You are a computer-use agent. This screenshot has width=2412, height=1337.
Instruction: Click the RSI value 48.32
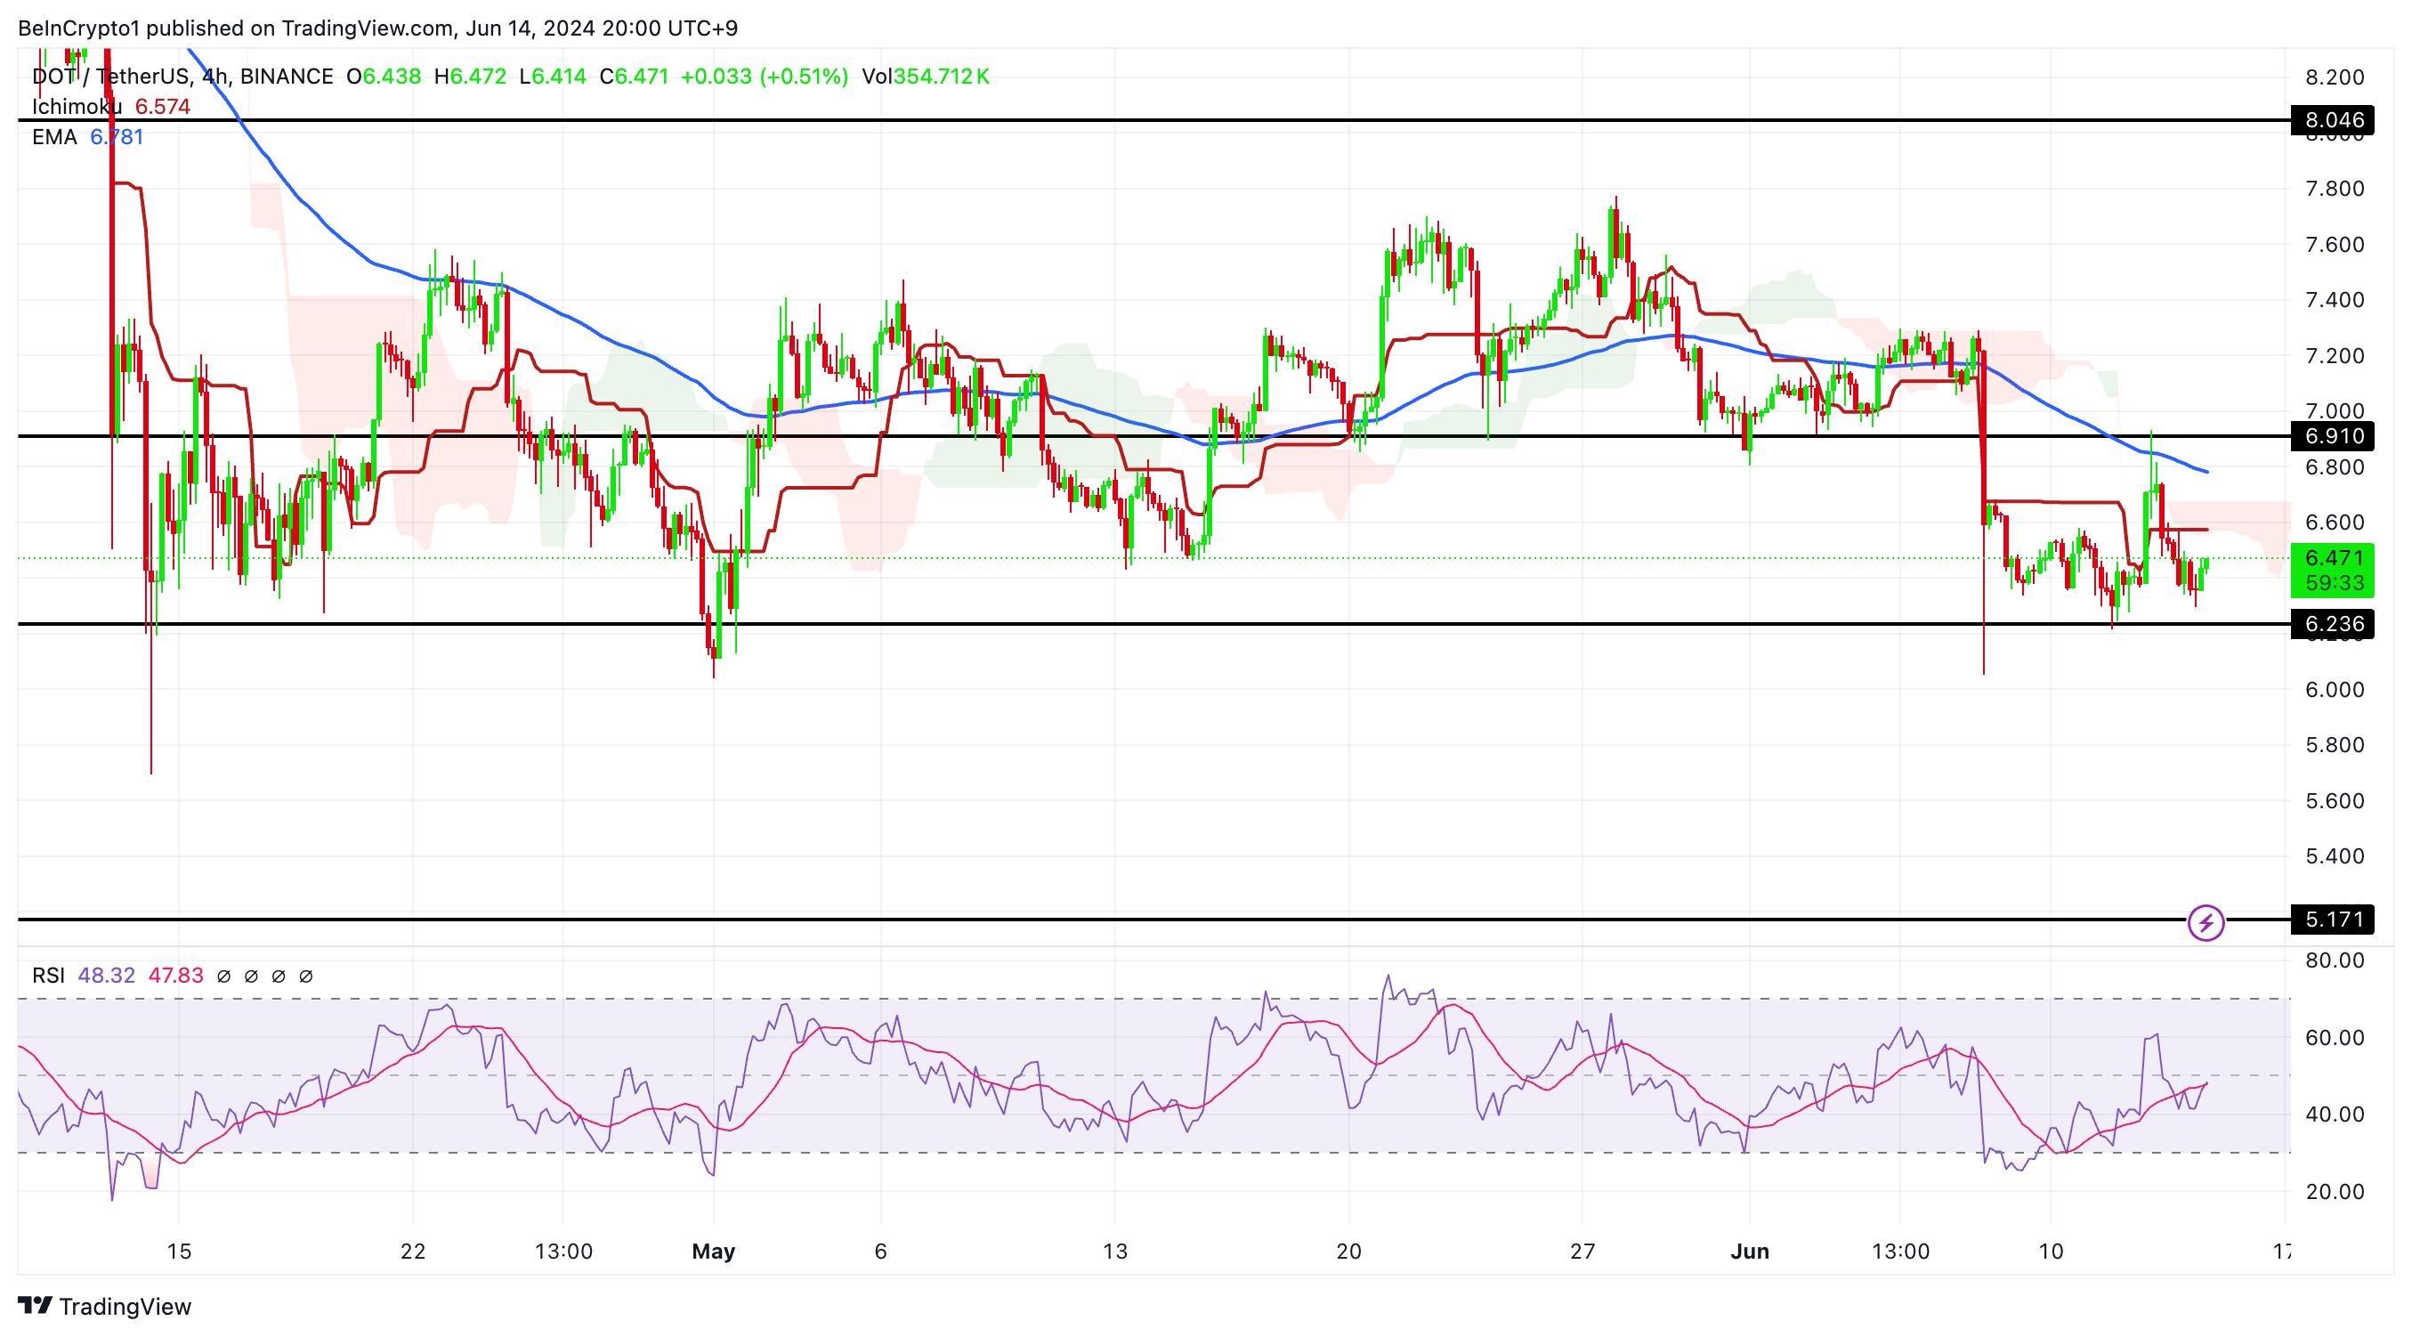(106, 976)
